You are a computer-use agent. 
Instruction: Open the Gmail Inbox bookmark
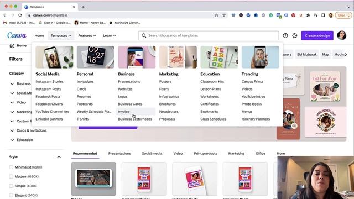(19, 23)
